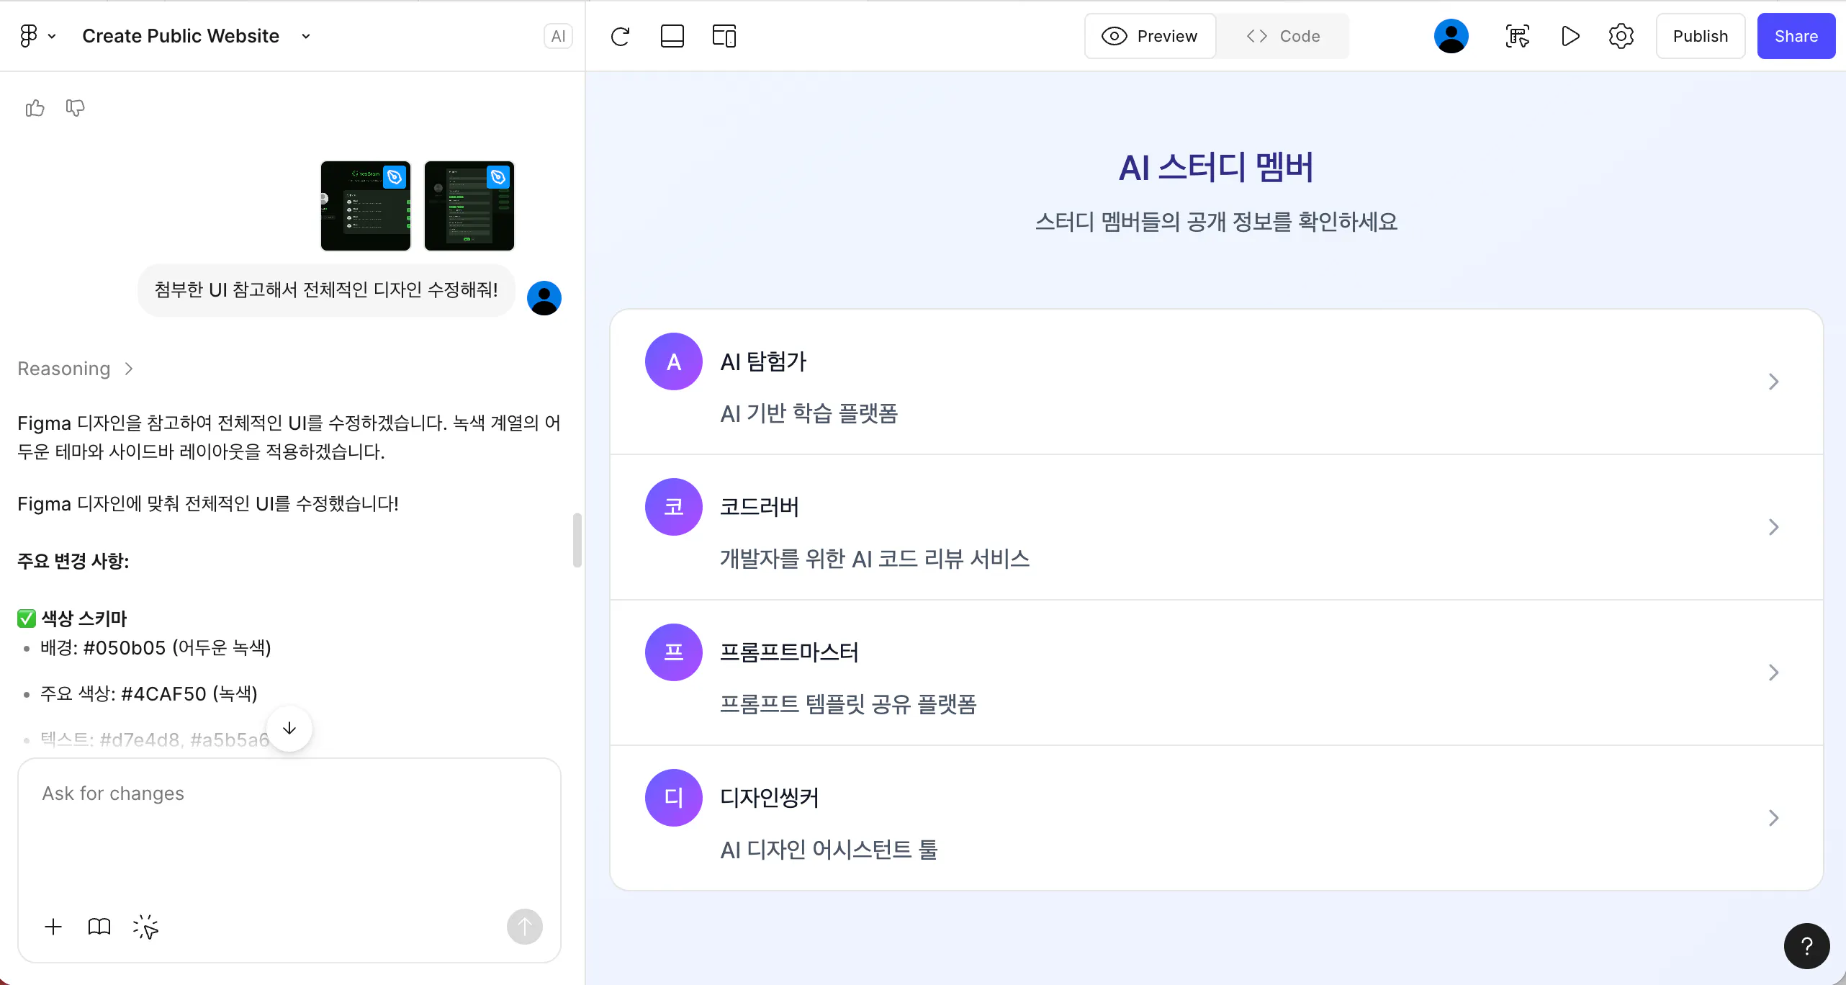Open the AI 탐험가 member row chevron
The image size is (1846, 985).
click(x=1774, y=382)
